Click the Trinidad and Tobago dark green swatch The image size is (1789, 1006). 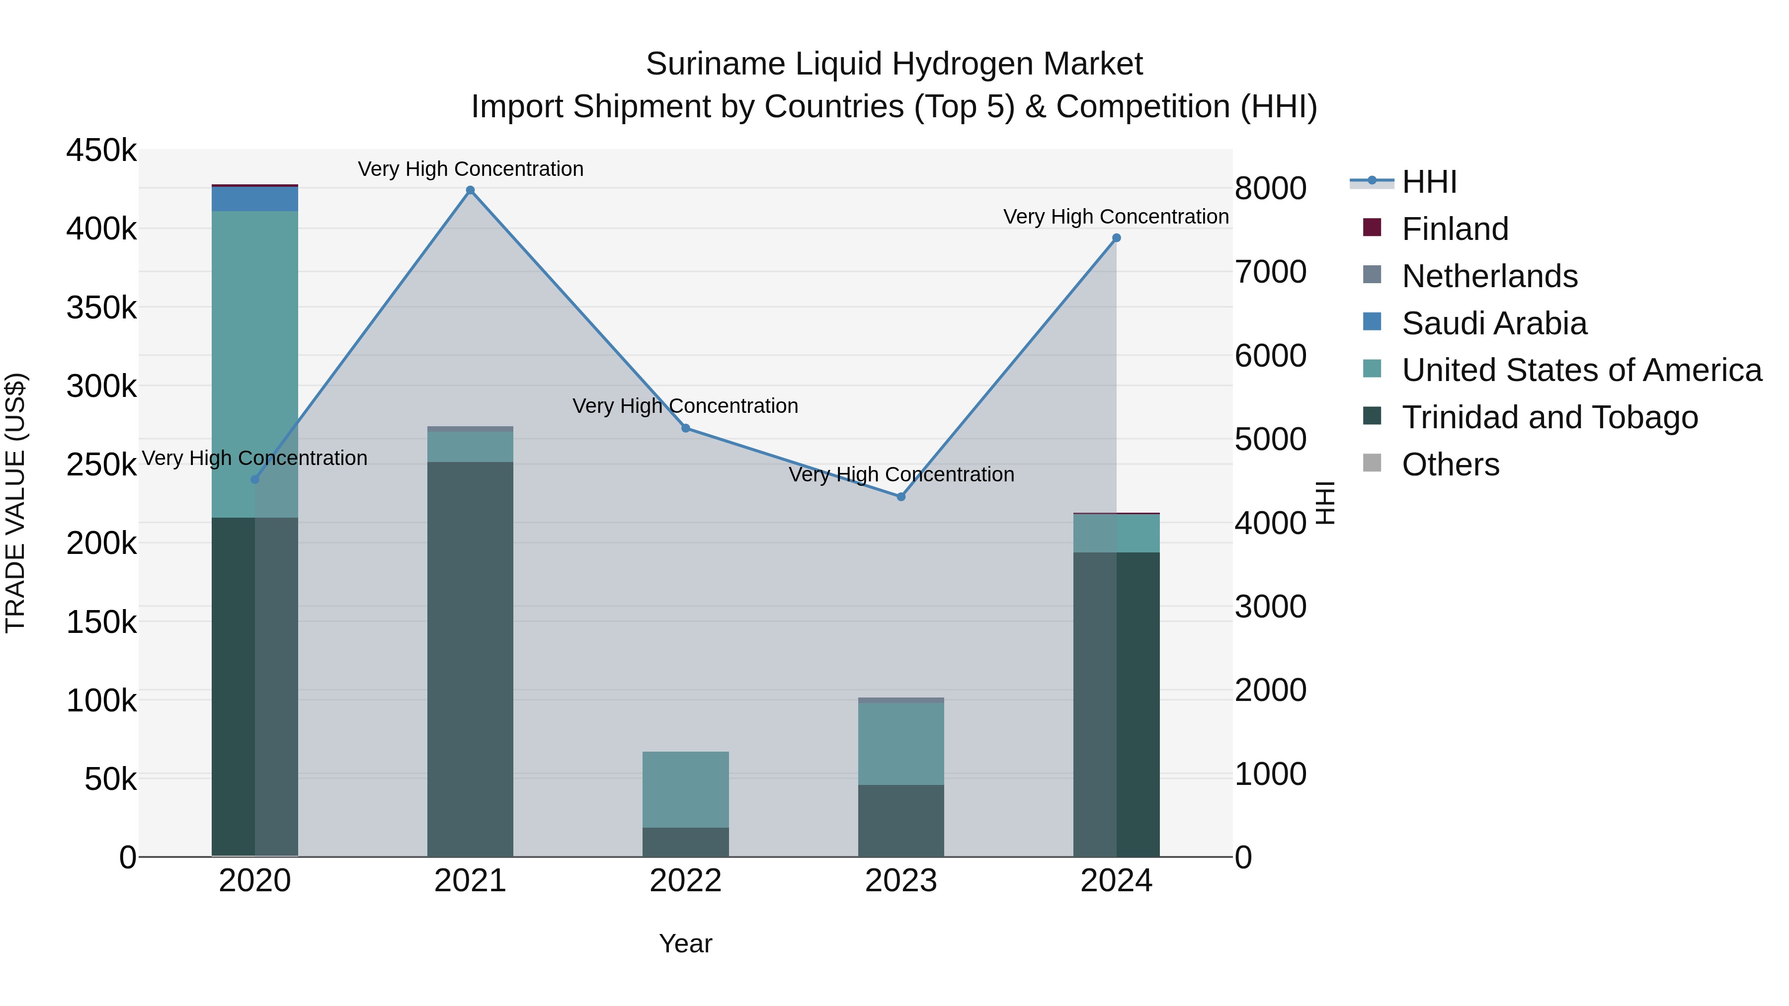point(1372,416)
